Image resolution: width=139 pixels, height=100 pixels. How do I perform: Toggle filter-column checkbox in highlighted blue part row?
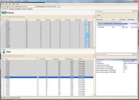click(38, 77)
